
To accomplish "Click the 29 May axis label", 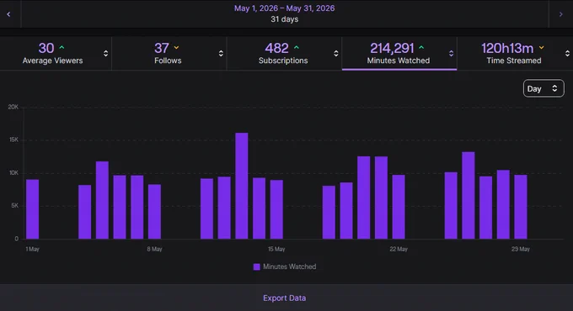I will click(521, 249).
